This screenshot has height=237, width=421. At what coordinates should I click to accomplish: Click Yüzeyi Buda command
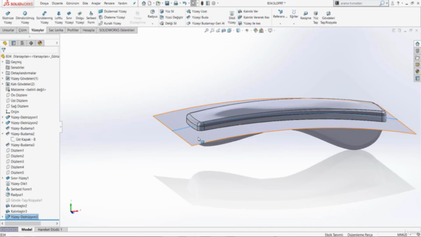coord(197,18)
